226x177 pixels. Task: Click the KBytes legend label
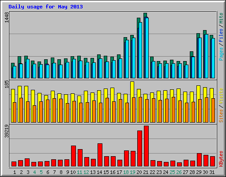(221, 159)
